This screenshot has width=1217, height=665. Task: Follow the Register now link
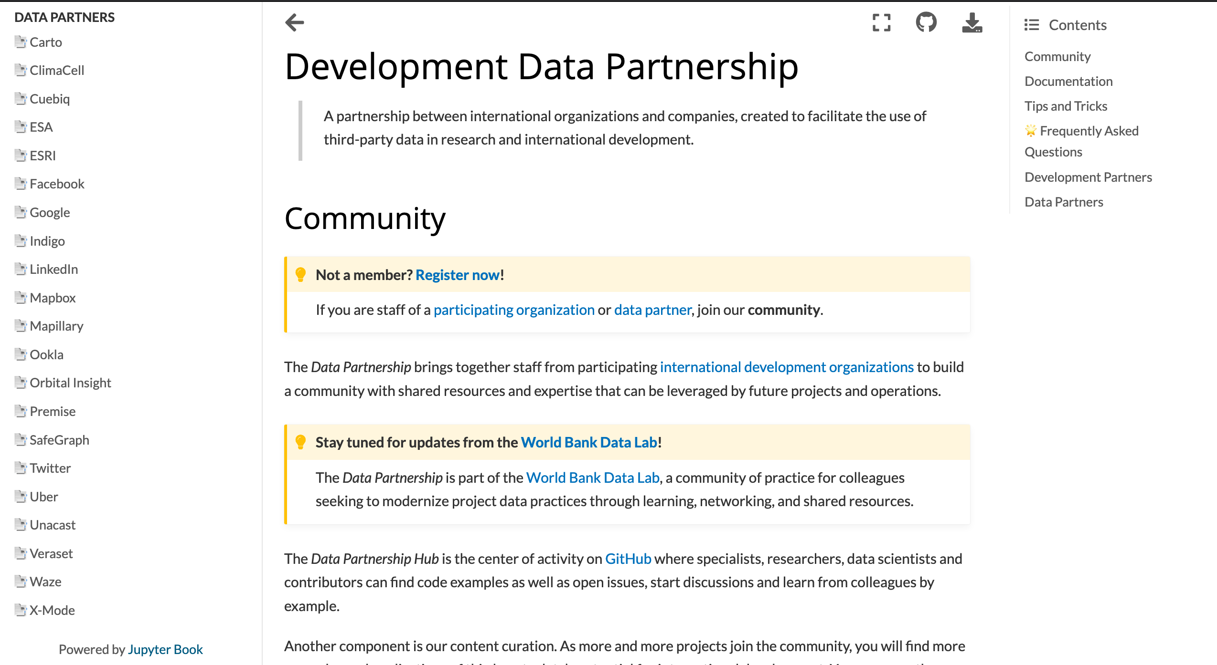[458, 275]
